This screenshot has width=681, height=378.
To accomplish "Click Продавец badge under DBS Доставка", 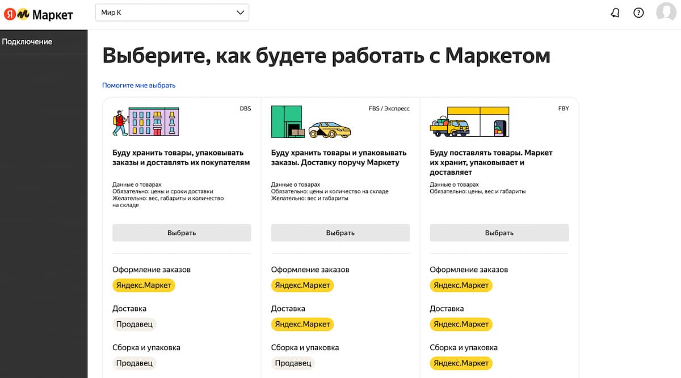I will (x=134, y=324).
